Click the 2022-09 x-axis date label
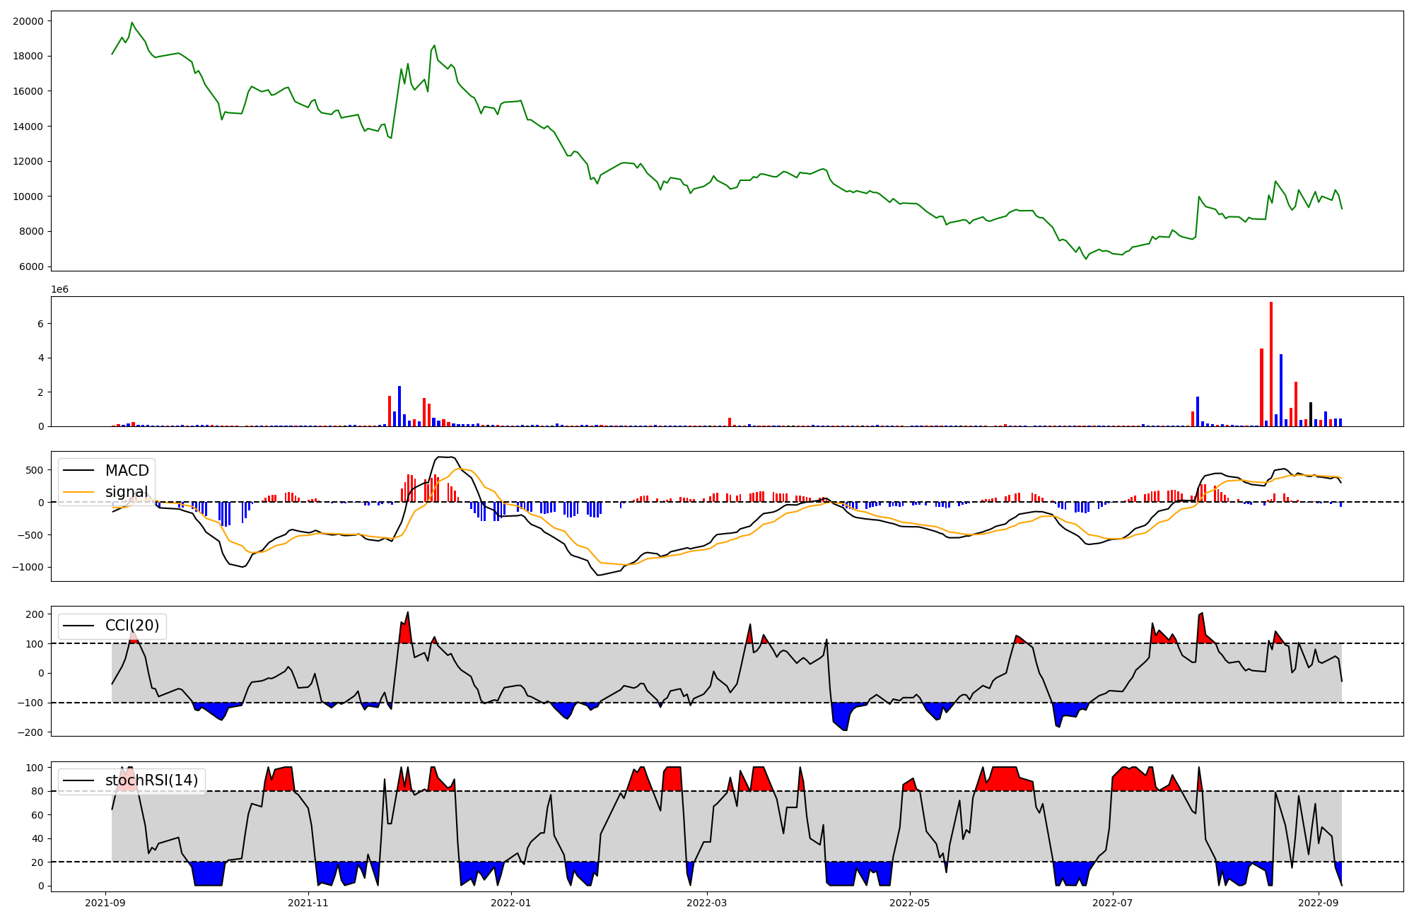Viewport: 1414px width, 919px height. tap(1319, 903)
